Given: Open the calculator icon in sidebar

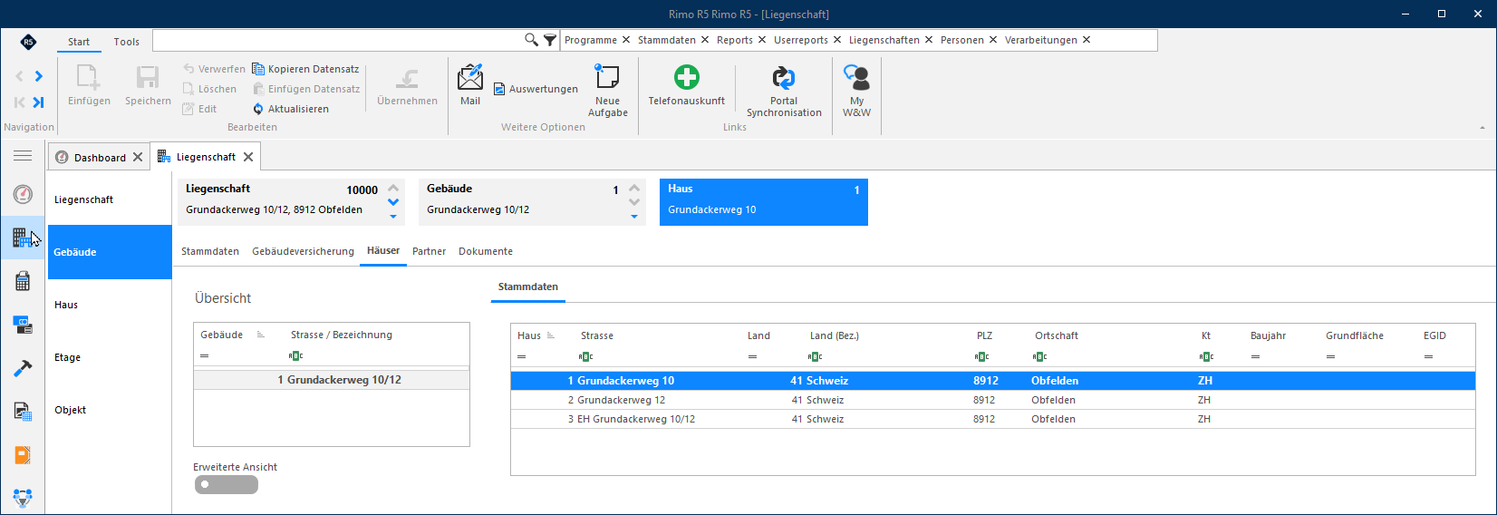Looking at the screenshot, I should (x=23, y=281).
